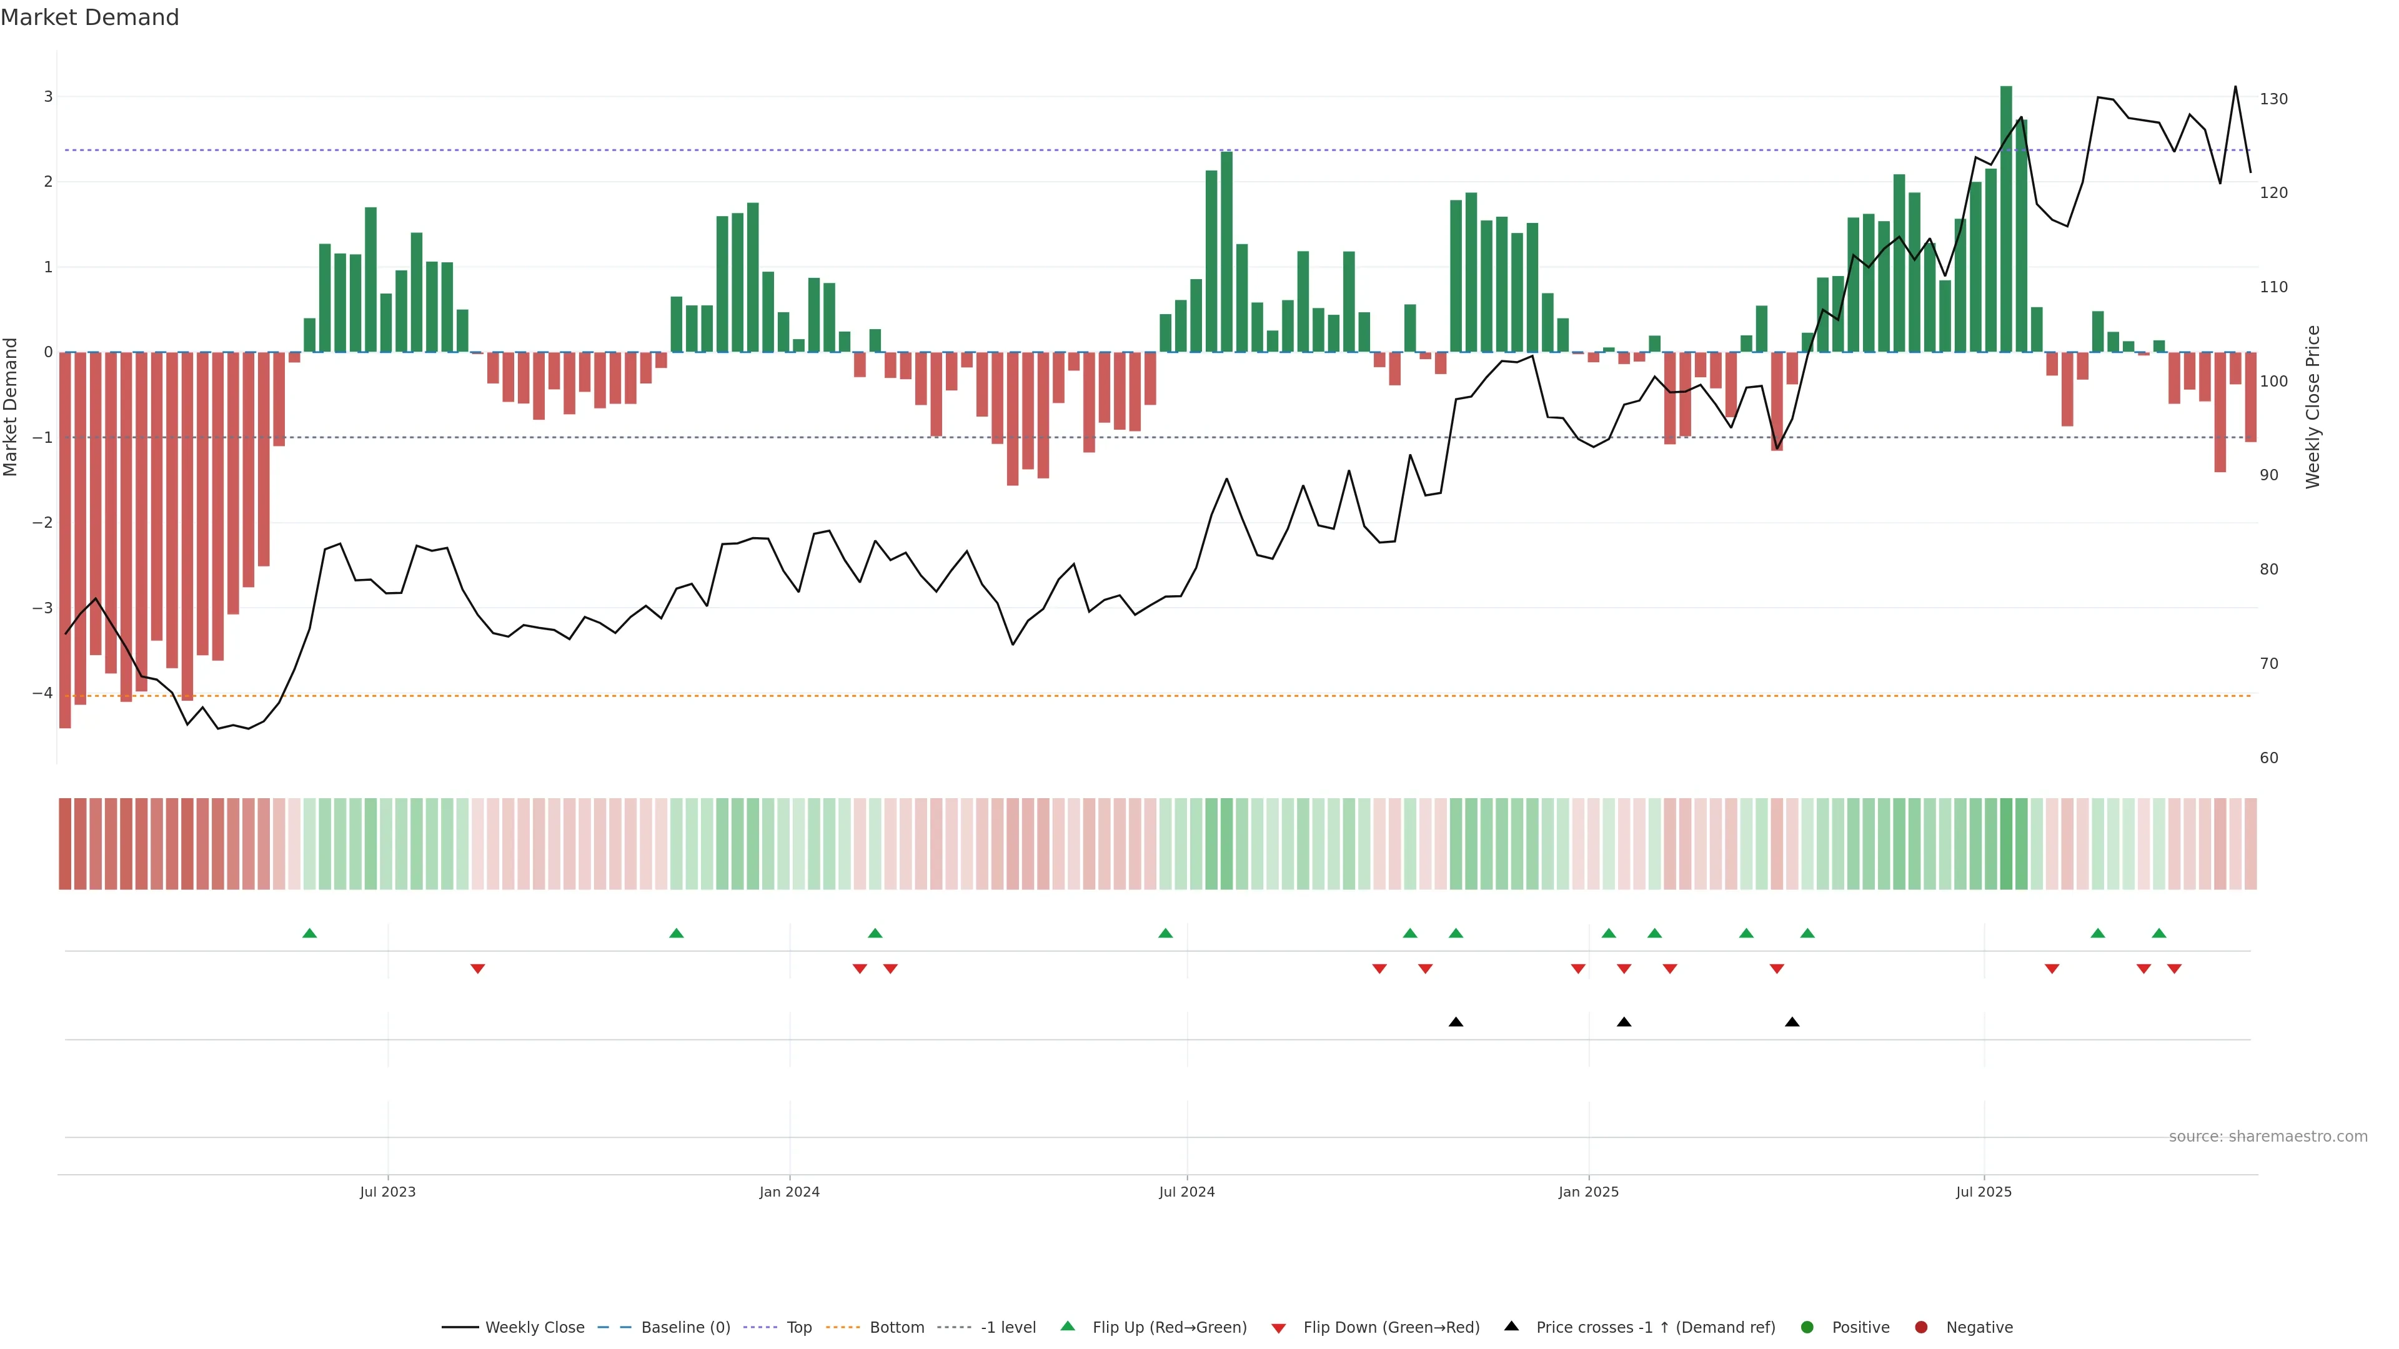The height and width of the screenshot is (1349, 2399).
Task: Click the Jan 2025 axis label
Action: click(1589, 1192)
